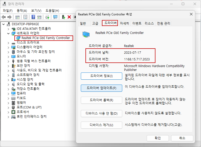Open the 보기(V) menu

pyautogui.click(x=36, y=11)
